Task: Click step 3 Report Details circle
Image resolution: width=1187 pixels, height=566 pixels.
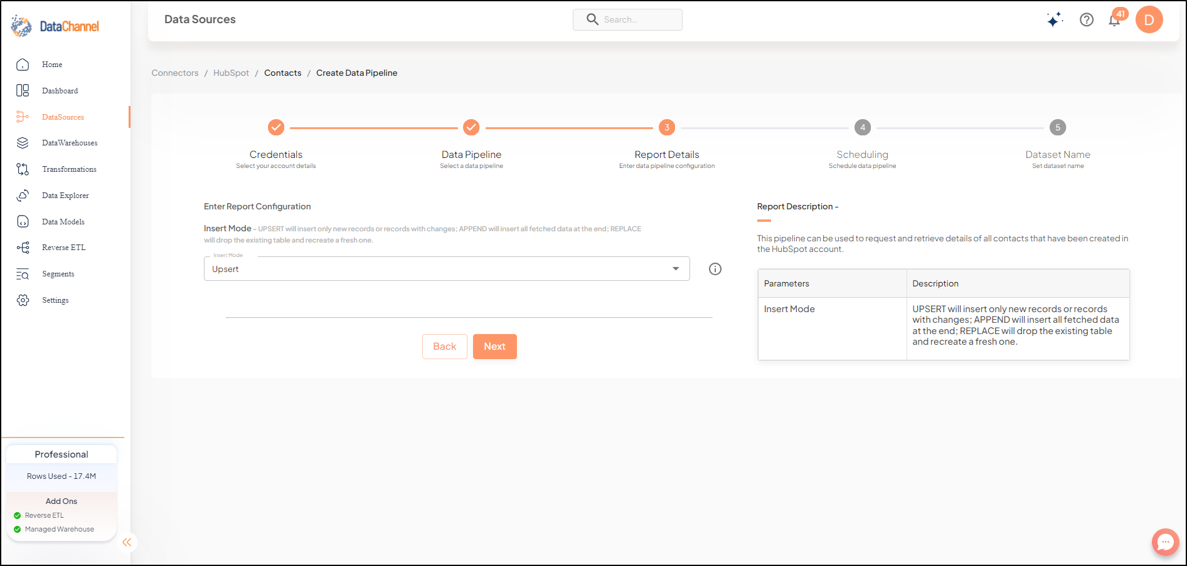Action: [x=667, y=127]
